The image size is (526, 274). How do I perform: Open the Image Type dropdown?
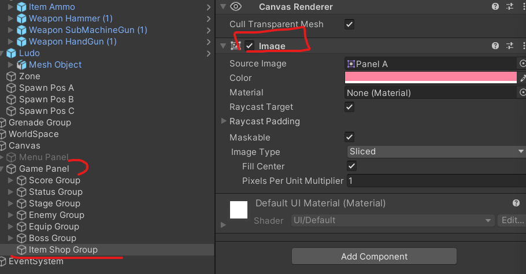tap(435, 151)
